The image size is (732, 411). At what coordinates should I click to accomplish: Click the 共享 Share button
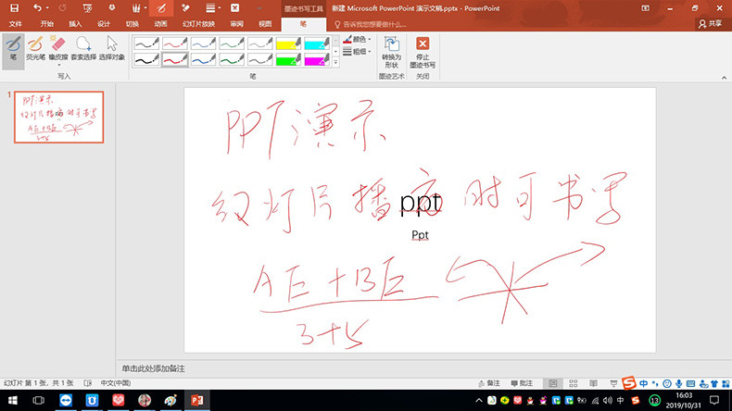coord(711,24)
